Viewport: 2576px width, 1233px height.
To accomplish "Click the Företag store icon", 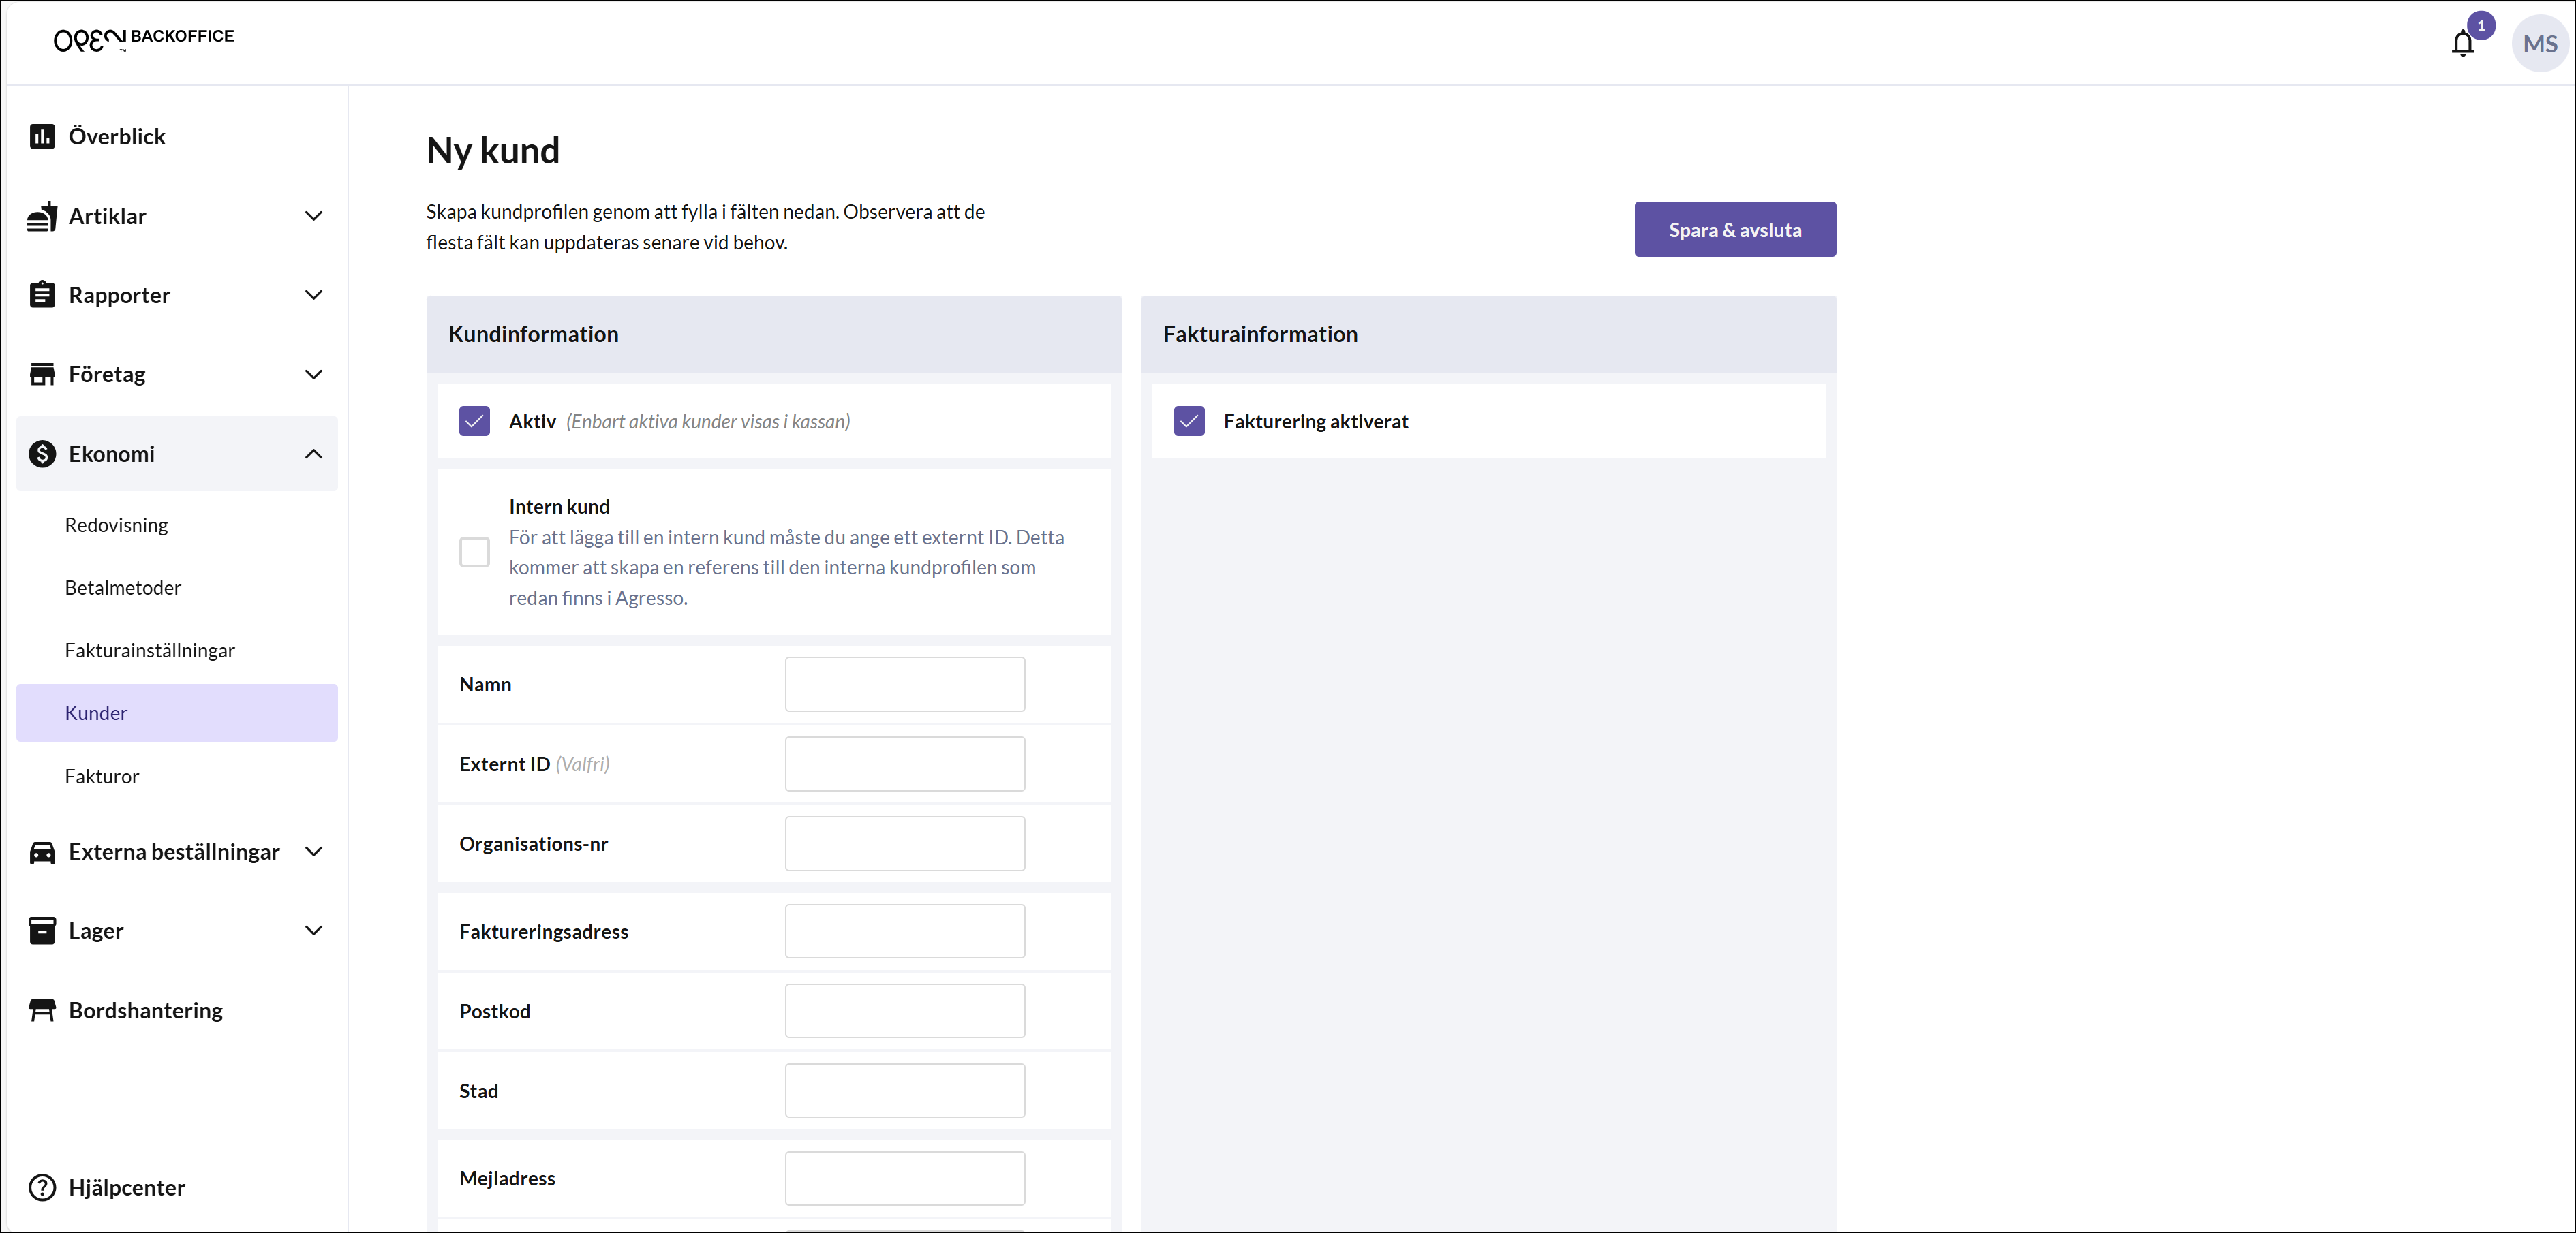I will point(42,374).
